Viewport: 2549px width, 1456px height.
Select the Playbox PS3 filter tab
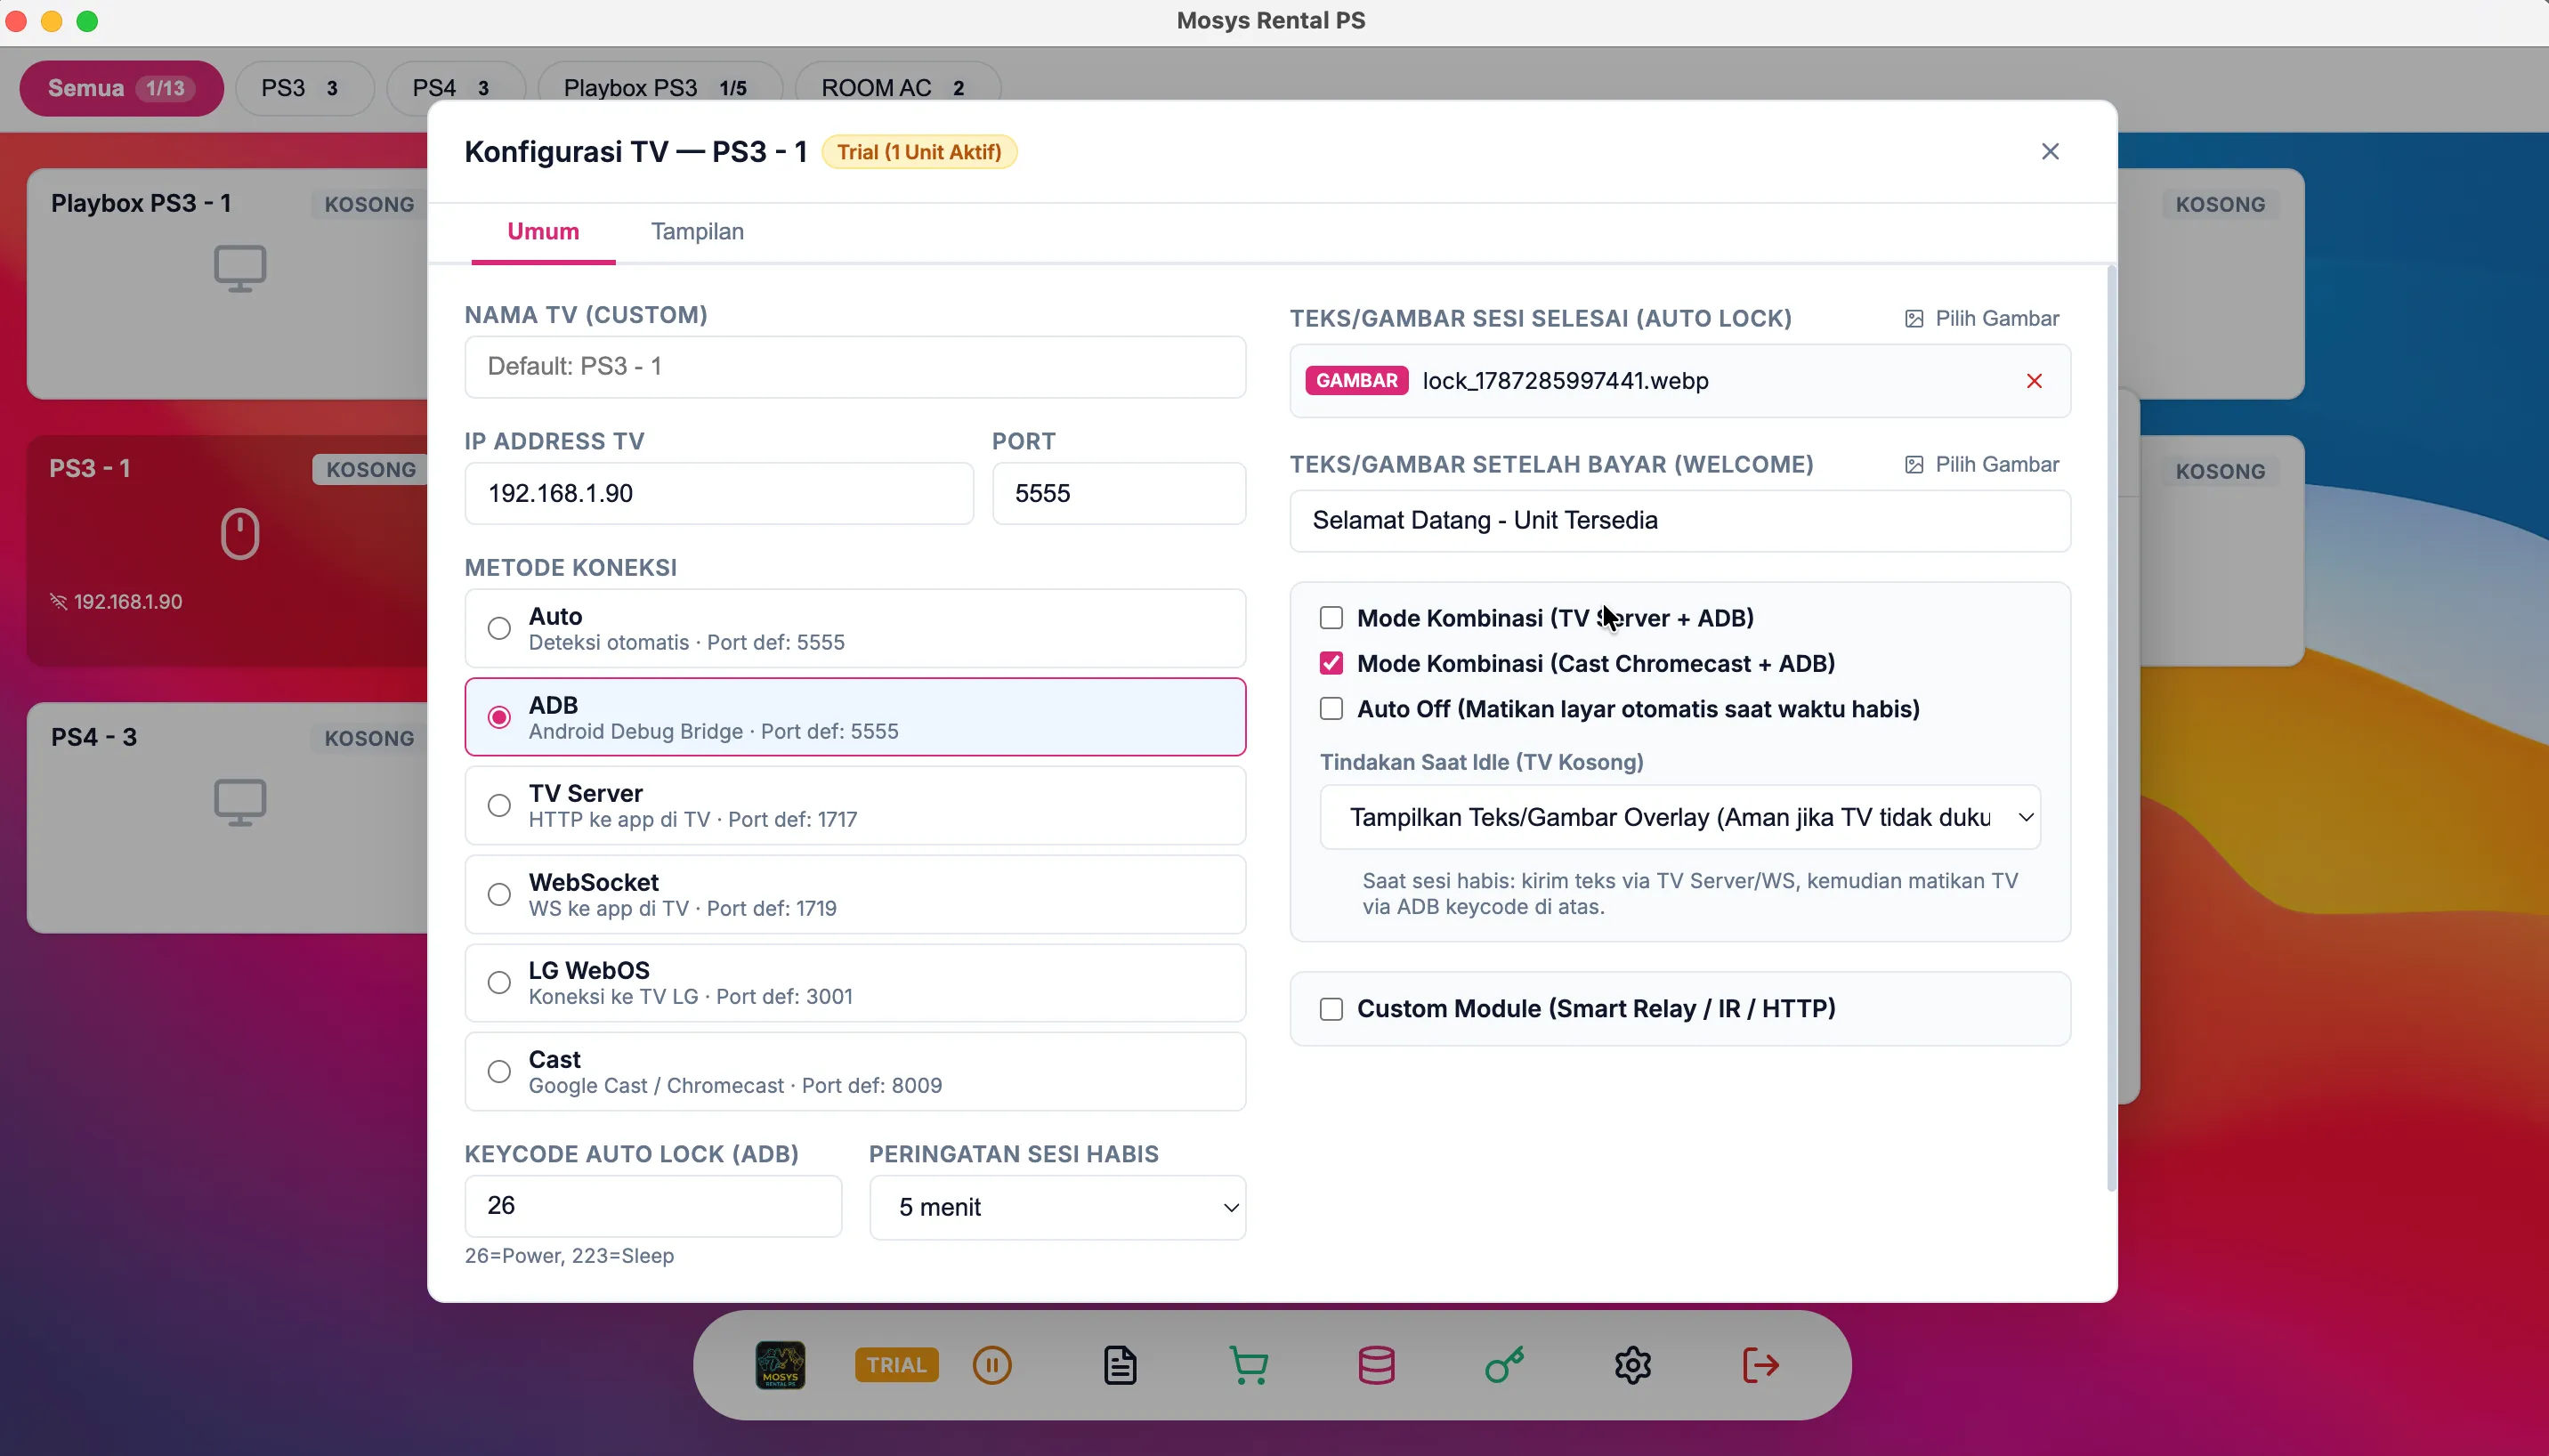[660, 88]
